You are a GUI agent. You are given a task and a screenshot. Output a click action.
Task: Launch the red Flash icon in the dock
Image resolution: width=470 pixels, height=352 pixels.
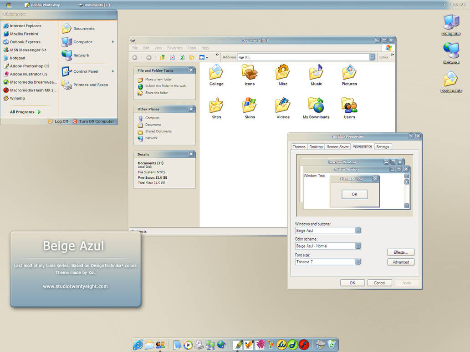click(x=304, y=345)
